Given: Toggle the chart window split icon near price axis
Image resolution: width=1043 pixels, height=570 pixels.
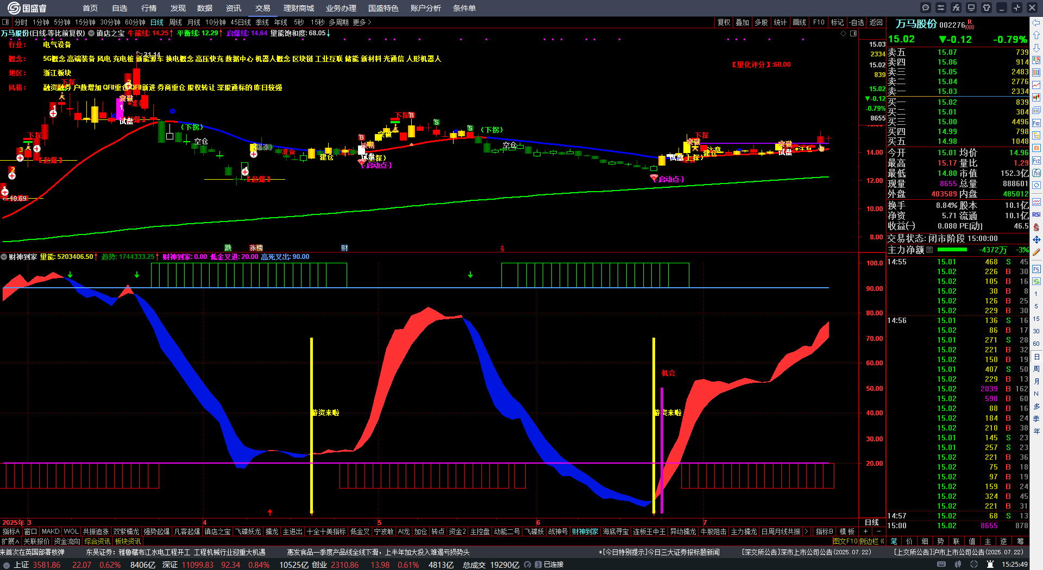Looking at the screenshot, I should (x=853, y=33).
